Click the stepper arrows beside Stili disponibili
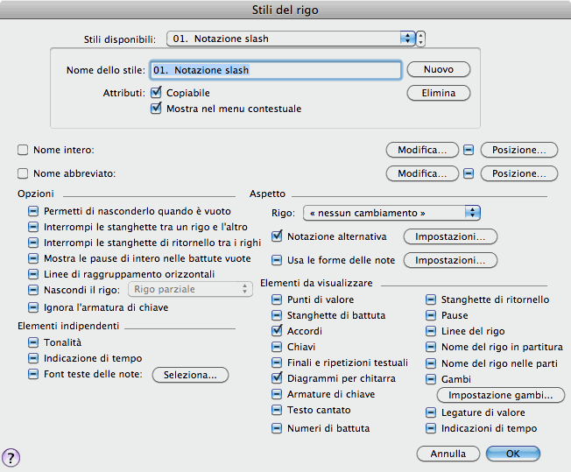The height and width of the screenshot is (472, 571). (x=421, y=39)
